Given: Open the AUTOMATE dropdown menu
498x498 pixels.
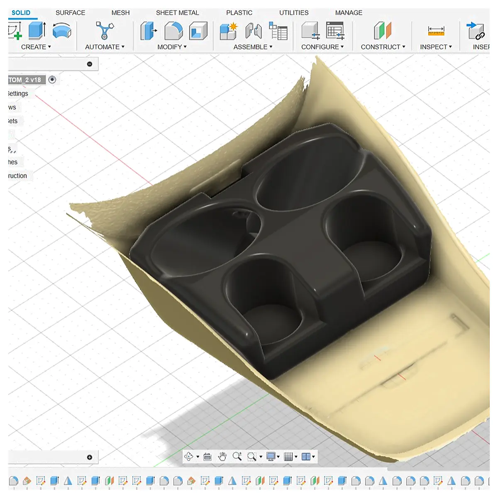Looking at the screenshot, I should (x=105, y=47).
